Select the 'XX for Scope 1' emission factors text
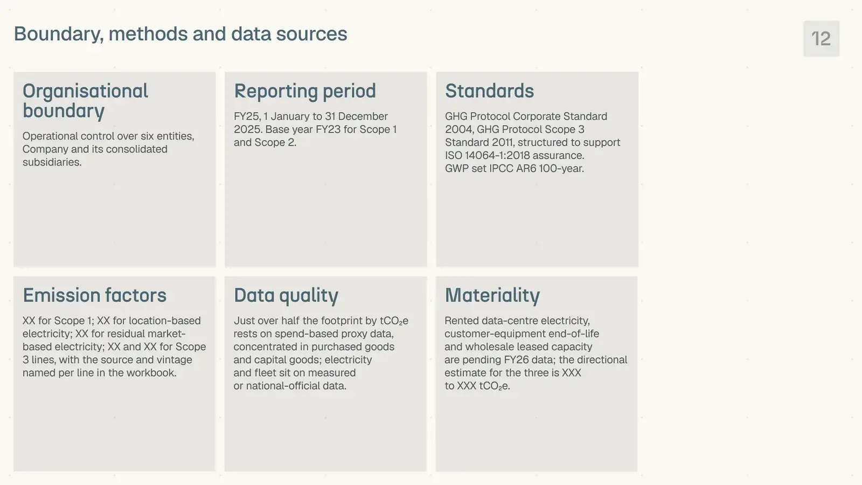Screen dimensions: 862x485 [114, 347]
